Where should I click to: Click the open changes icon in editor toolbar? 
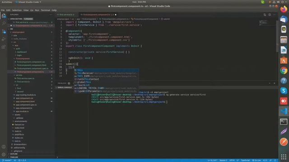tap(265, 15)
